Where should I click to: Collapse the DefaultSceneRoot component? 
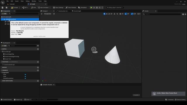(x=3, y=19)
